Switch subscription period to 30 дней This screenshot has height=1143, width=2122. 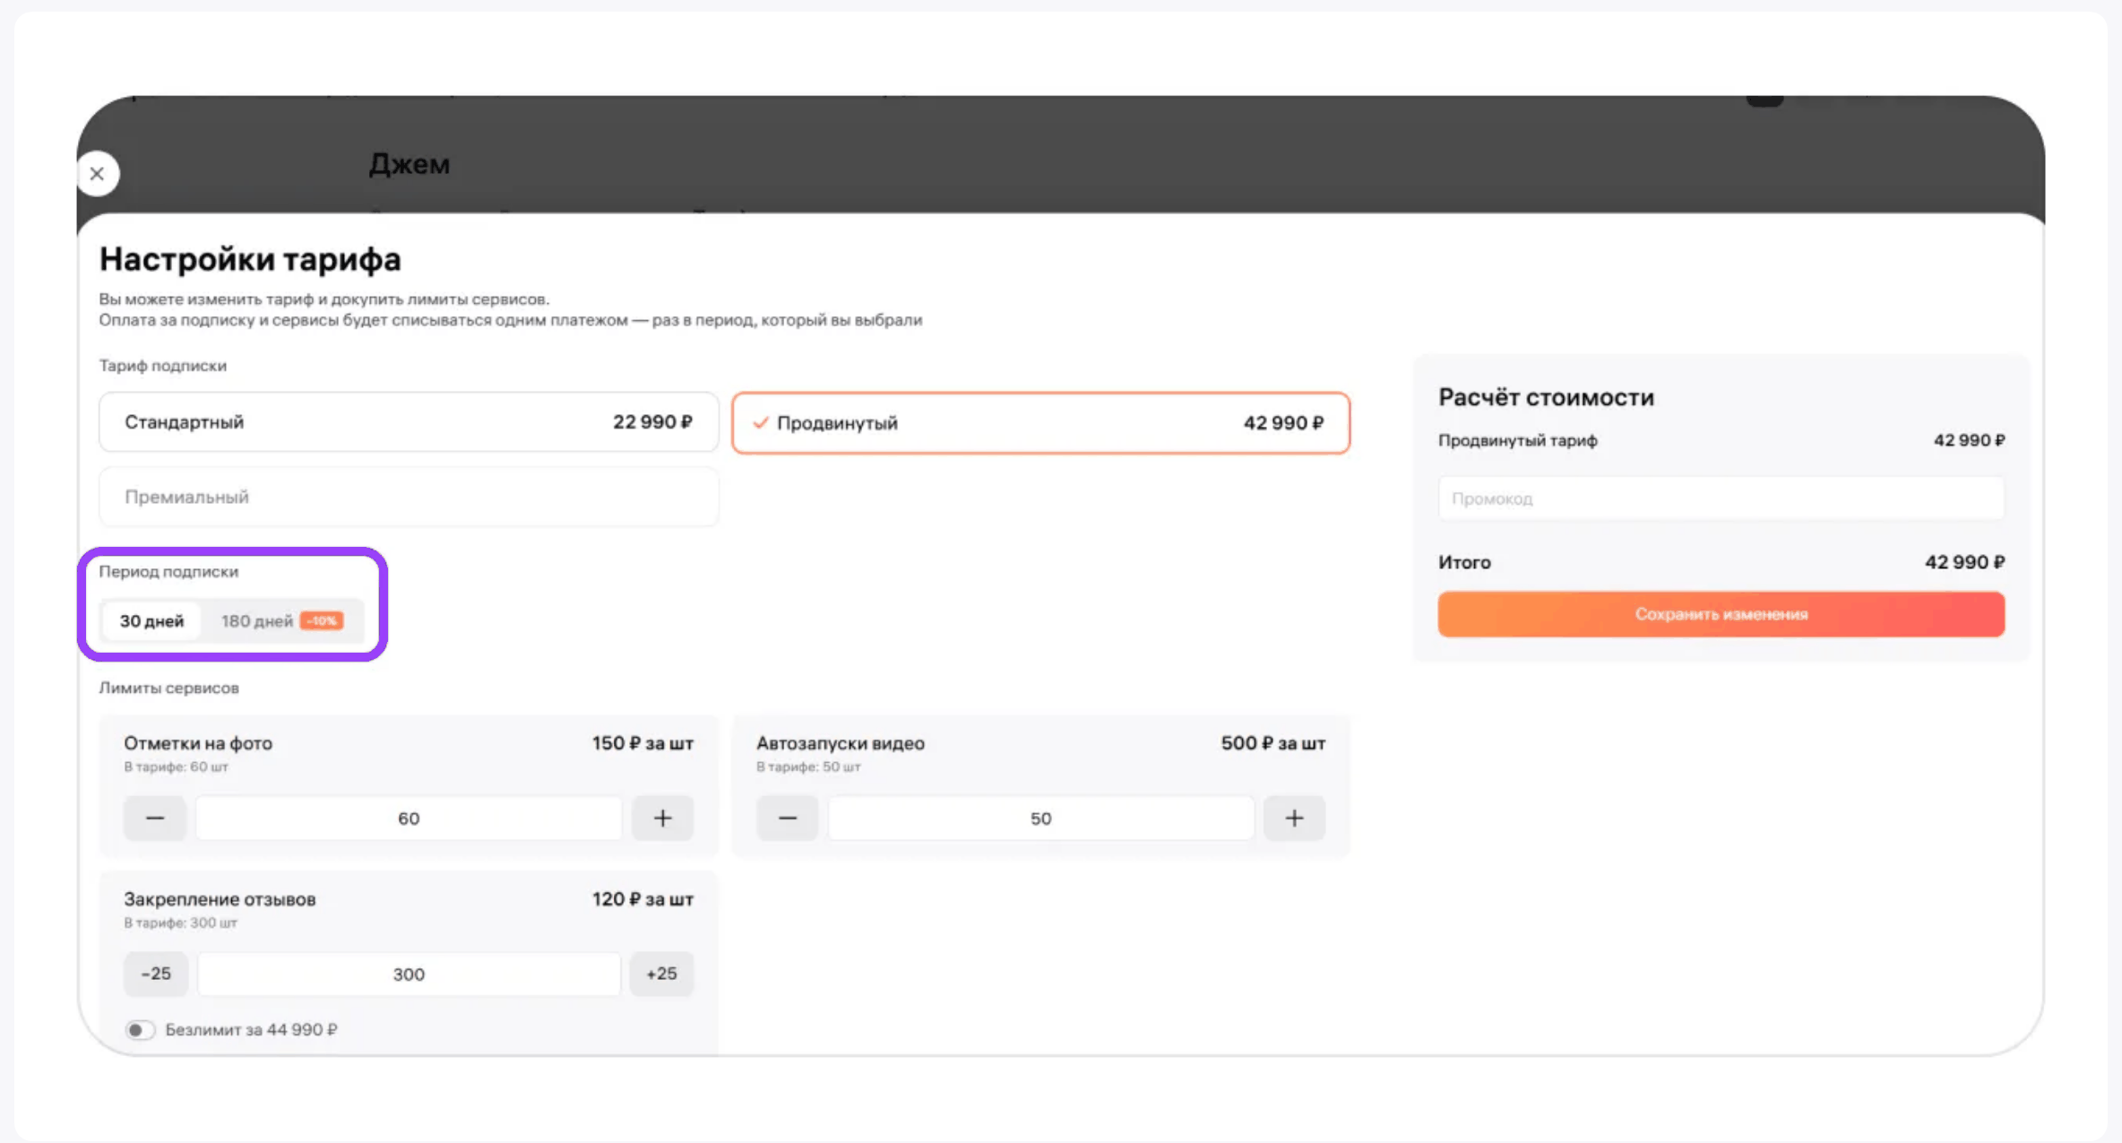tap(151, 621)
